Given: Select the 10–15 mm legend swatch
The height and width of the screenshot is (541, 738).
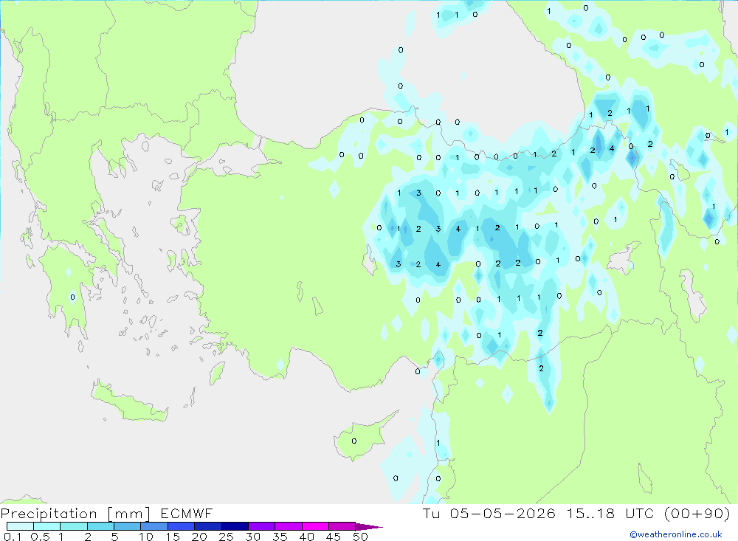Looking at the screenshot, I should click(x=154, y=526).
